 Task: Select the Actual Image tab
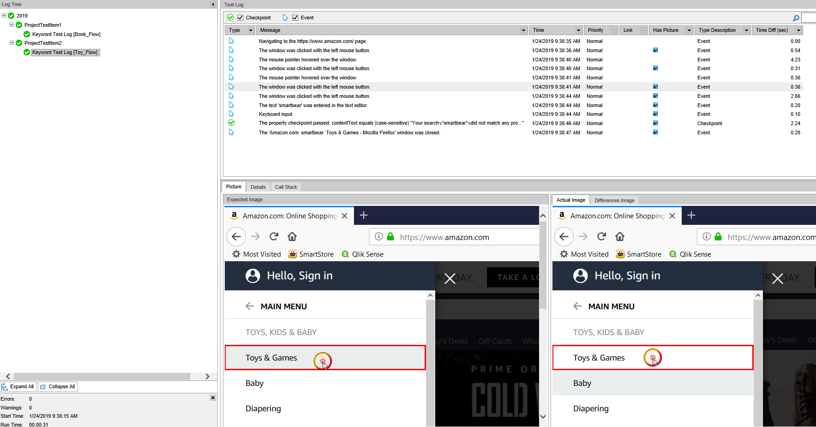tap(571, 200)
